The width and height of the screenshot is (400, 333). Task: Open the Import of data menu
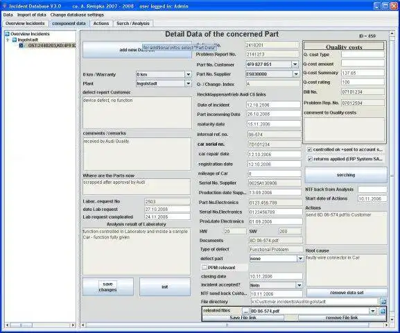click(32, 15)
